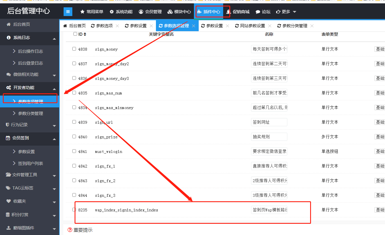Image resolution: width=385 pixels, height=235 pixels.
Task: Click the user icon beside 会员管理
Action: tap(141, 12)
